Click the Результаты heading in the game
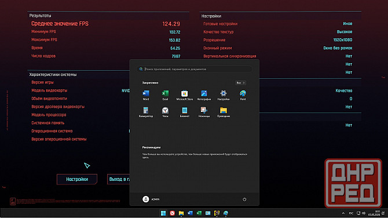Screen dimensions: 388x218 (40, 16)
